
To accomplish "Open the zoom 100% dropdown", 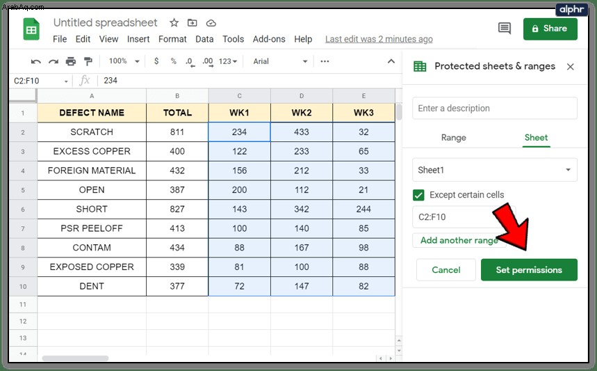I will (x=124, y=61).
